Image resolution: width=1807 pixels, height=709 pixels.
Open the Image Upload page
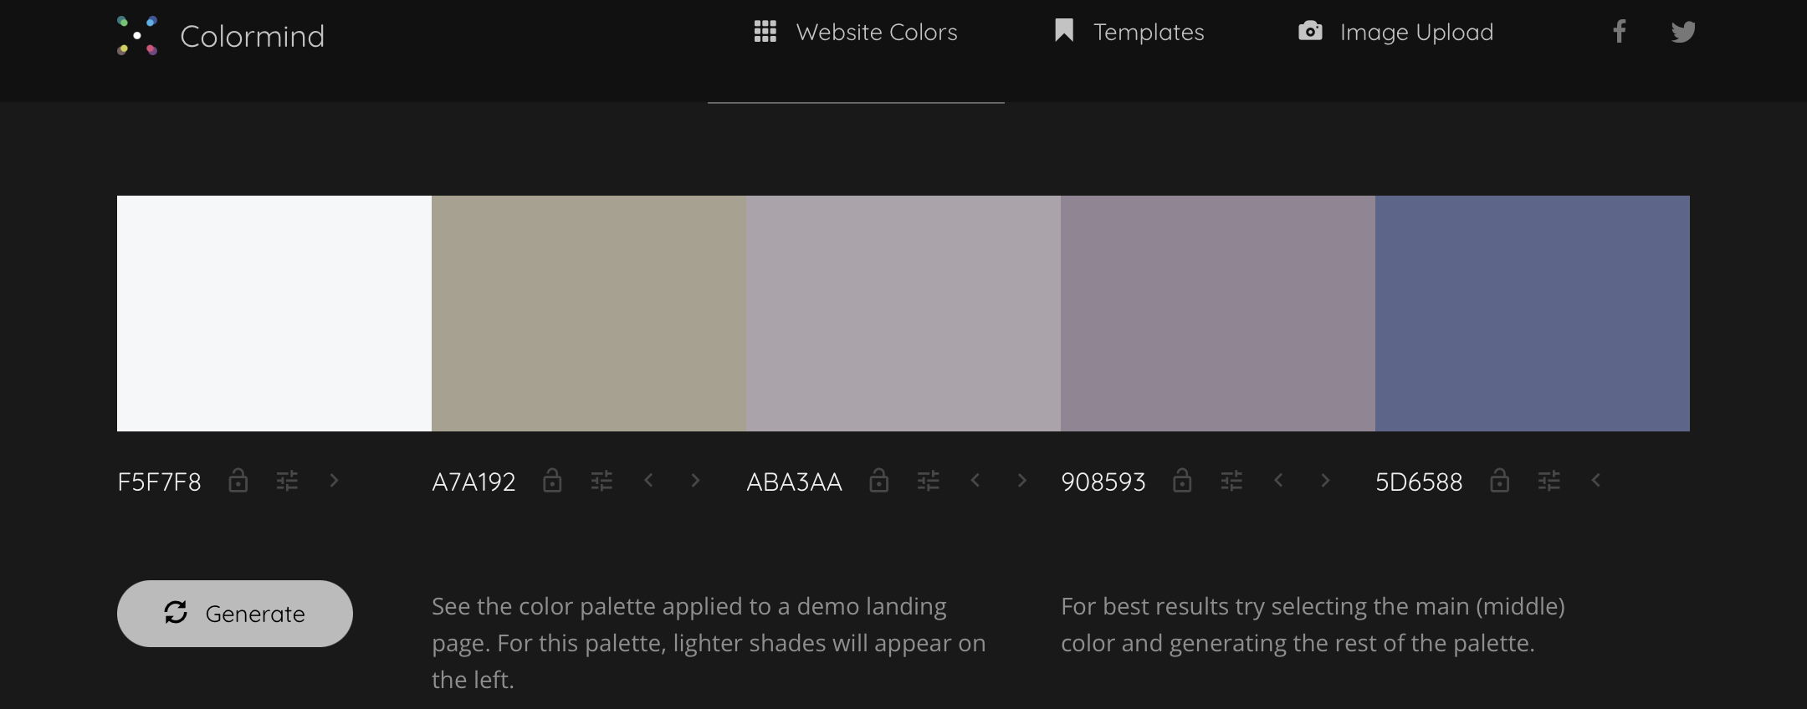[1395, 33]
